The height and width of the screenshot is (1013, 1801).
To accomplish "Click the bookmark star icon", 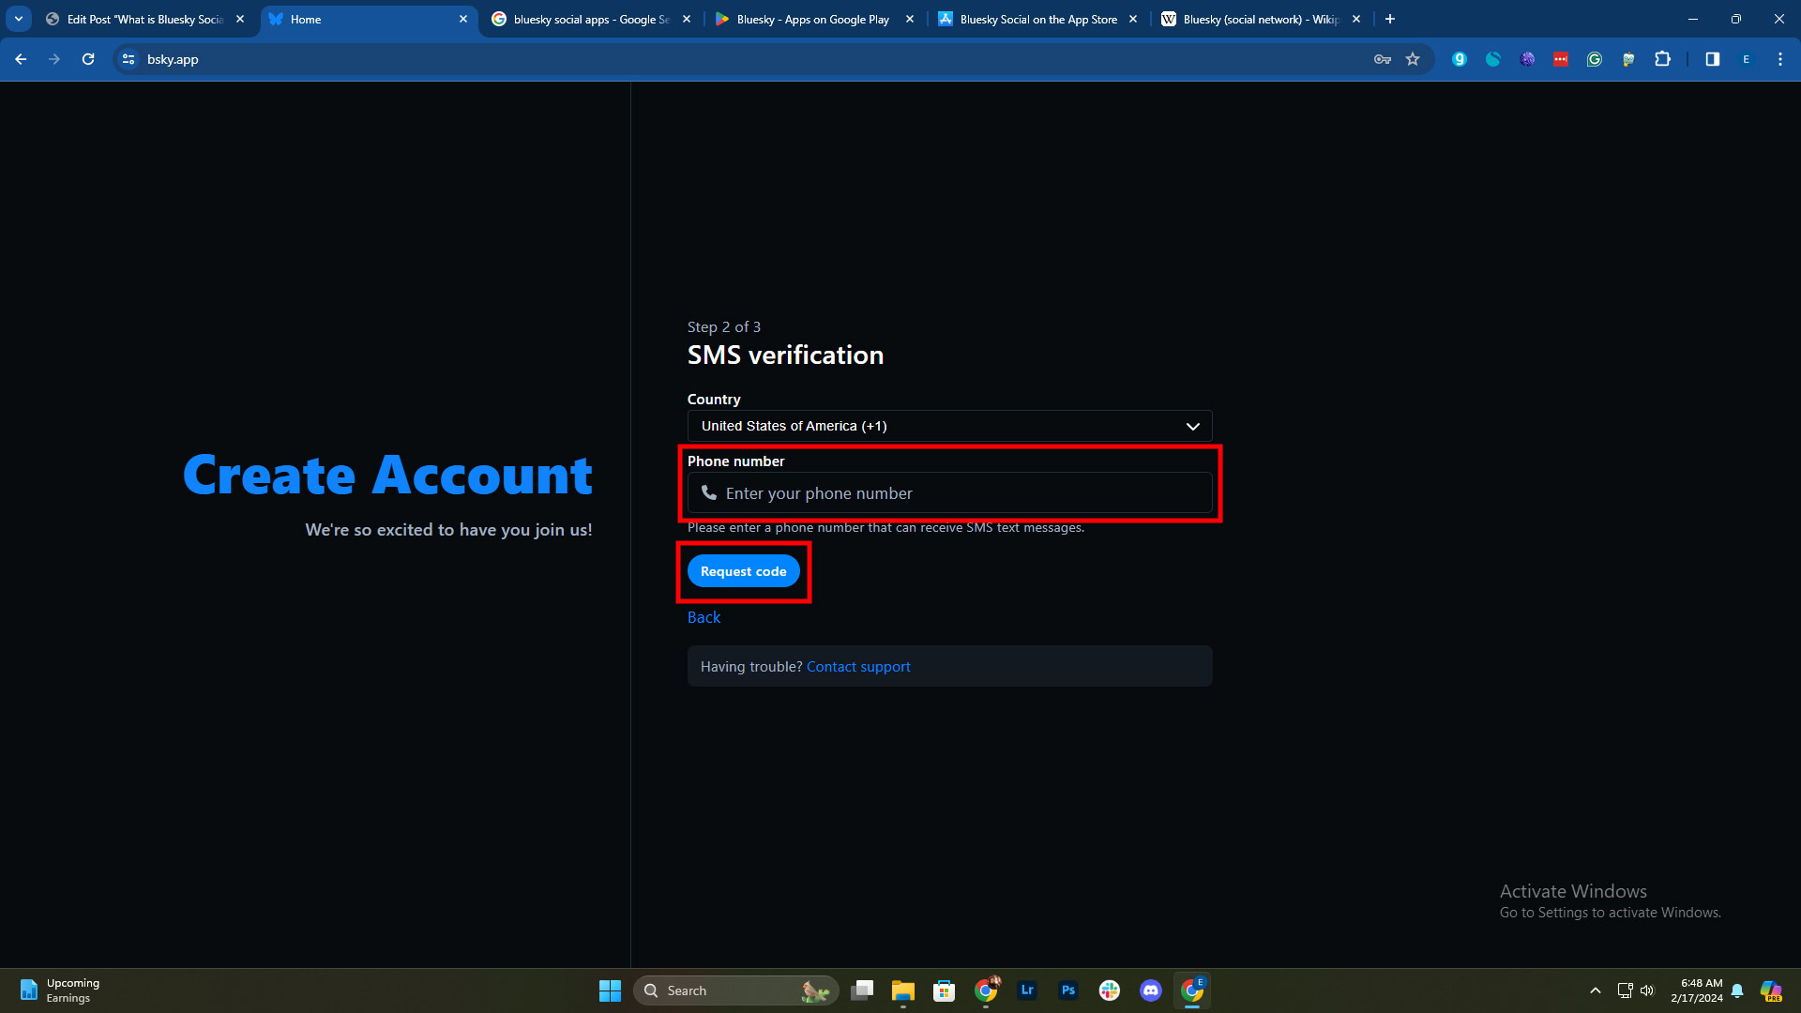I will tap(1413, 59).
